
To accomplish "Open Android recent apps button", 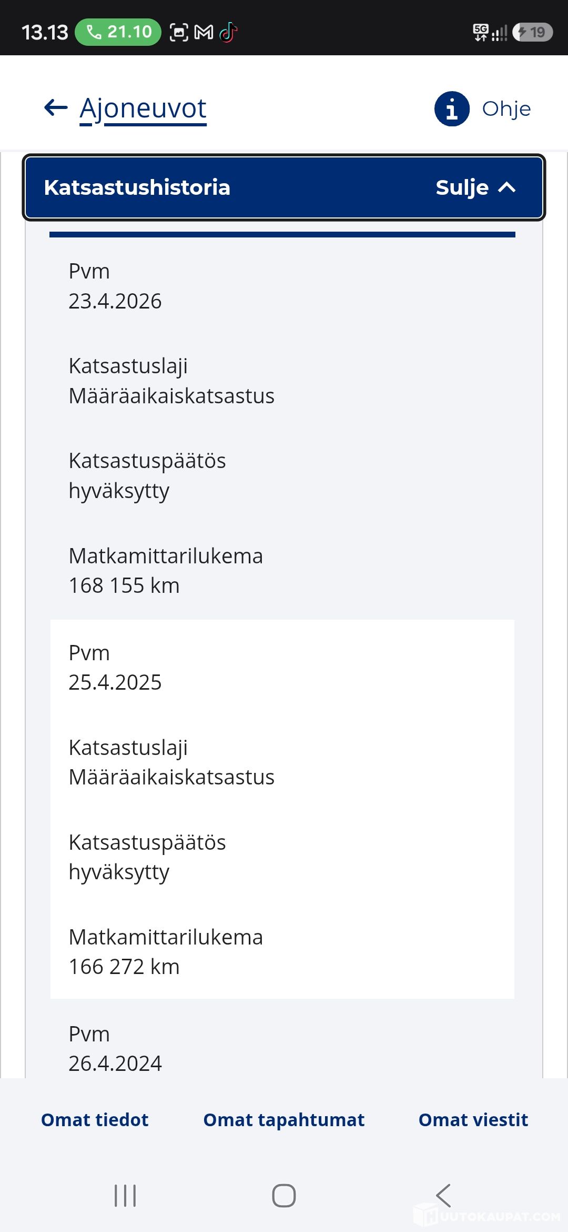I will (125, 1196).
